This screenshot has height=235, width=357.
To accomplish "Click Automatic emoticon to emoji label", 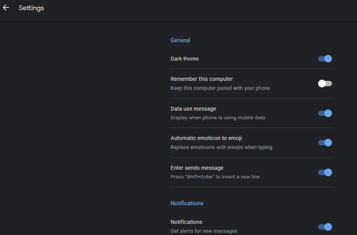I will click(x=206, y=138).
